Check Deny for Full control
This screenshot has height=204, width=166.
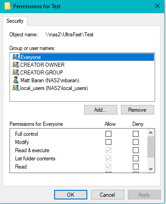pos(136,134)
